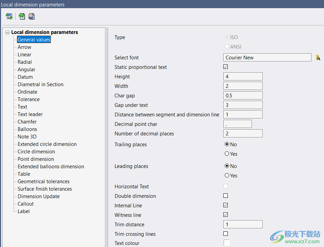324x247 pixels.
Task: Click the Char gap input field
Action: 243,95
